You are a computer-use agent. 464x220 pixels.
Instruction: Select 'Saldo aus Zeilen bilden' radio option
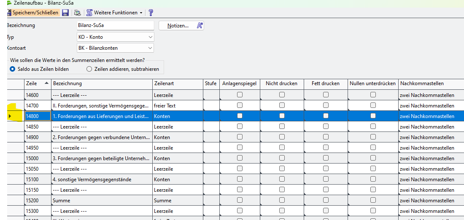point(13,69)
